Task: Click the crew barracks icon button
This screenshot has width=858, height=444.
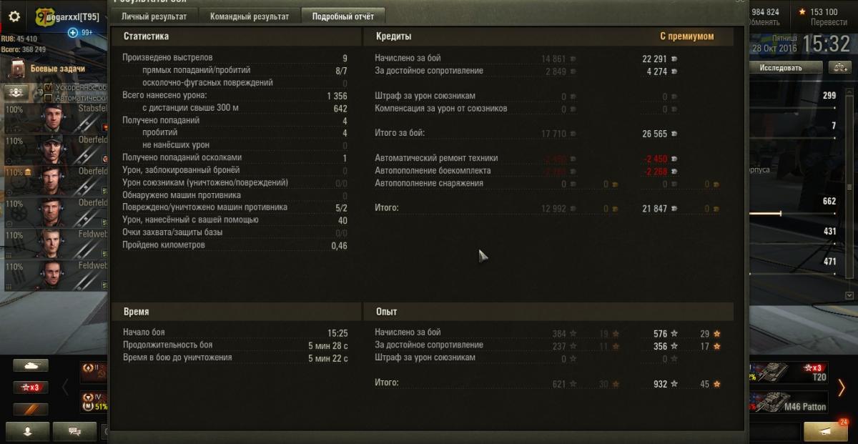Action: click(x=17, y=92)
